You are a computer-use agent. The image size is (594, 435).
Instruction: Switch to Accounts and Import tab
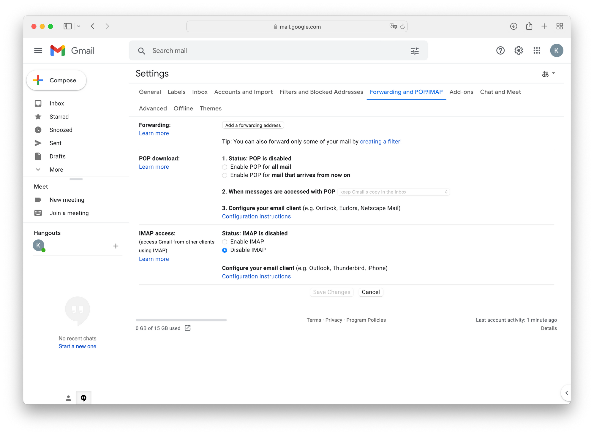tap(243, 92)
